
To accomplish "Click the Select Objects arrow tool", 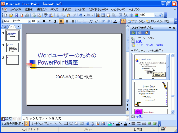I will coord(26,123).
